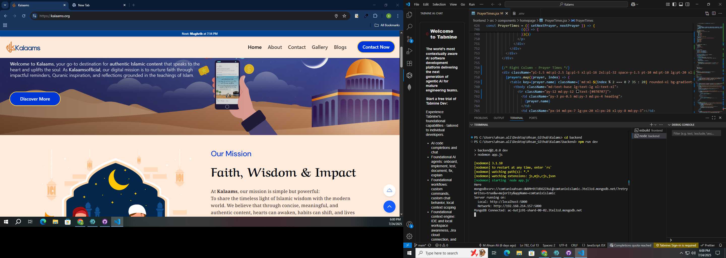
Task: Select the node backend terminal
Action: click(x=649, y=136)
